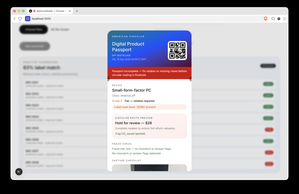
Task: Click the Choose Files button
Action: 33,30
